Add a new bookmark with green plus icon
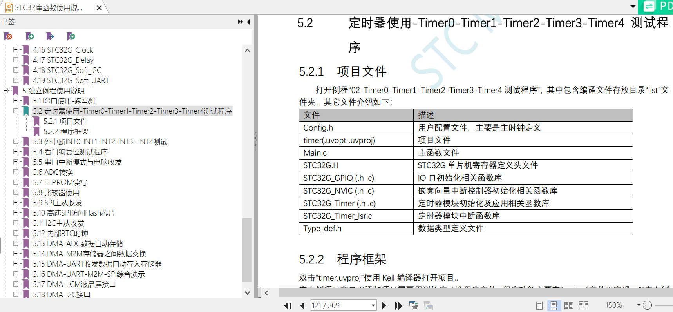The height and width of the screenshot is (312, 673). click(30, 36)
